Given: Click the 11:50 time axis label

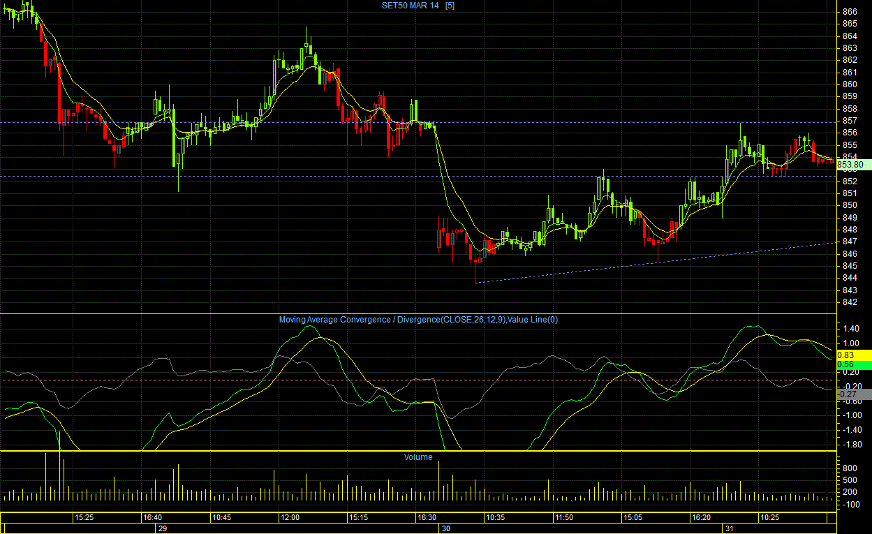Looking at the screenshot, I should (x=563, y=517).
